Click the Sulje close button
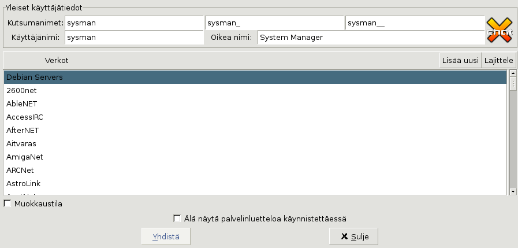This screenshot has width=518, height=248. [353, 236]
